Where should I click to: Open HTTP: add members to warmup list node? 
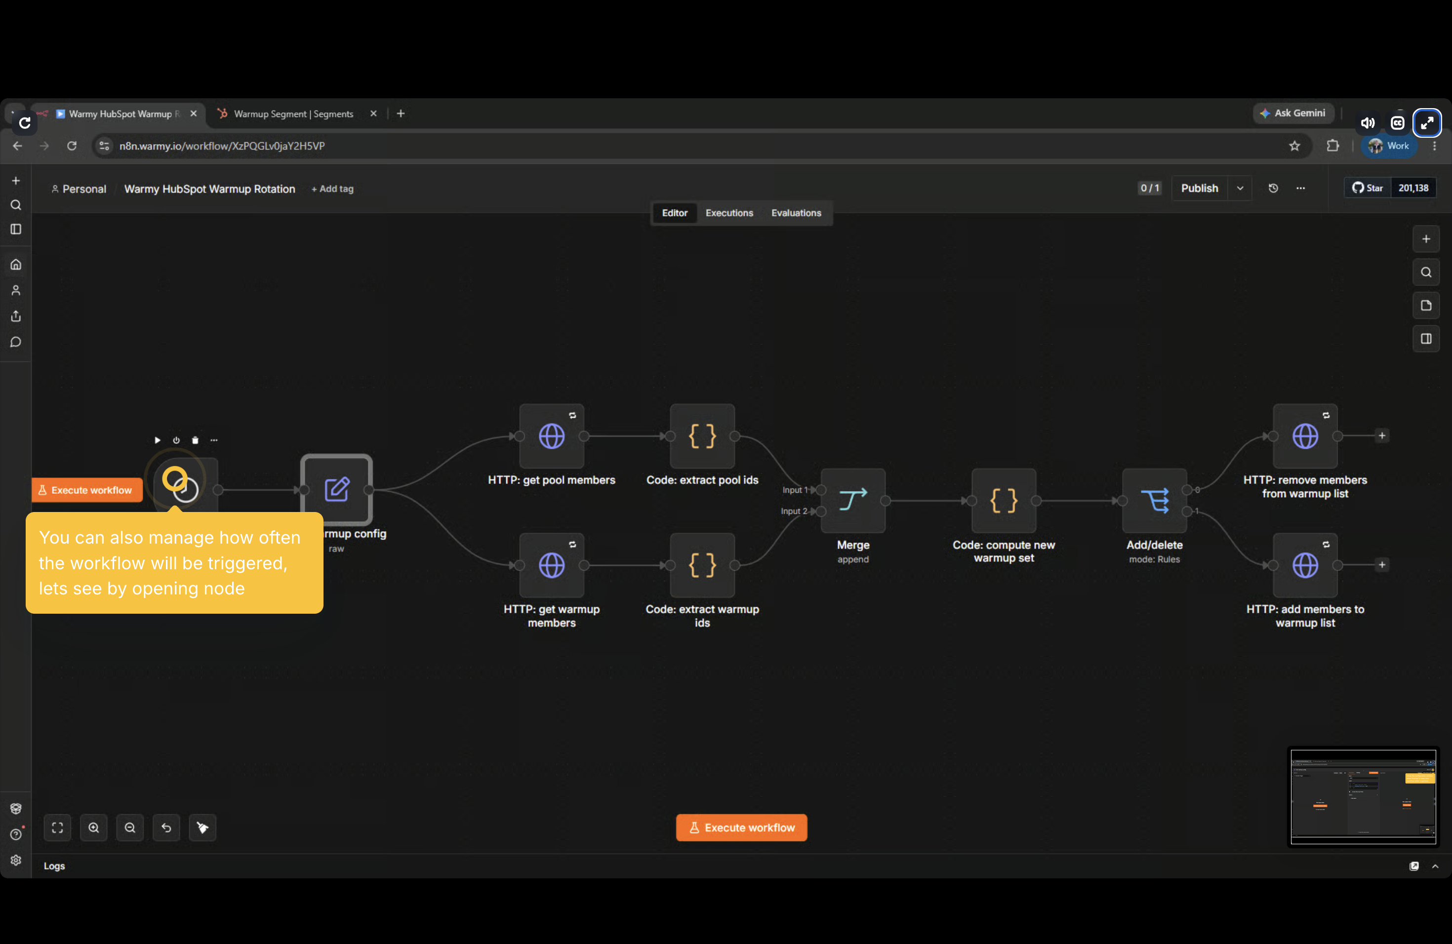1305,565
